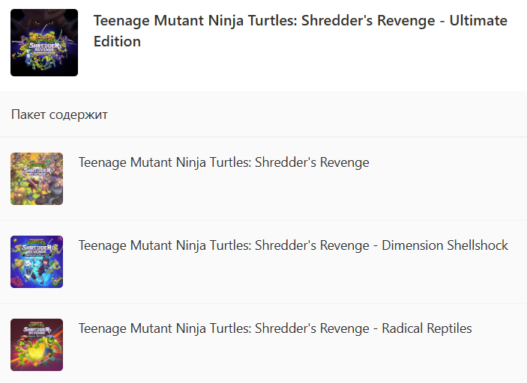This screenshot has height=383, width=527.
Task: Click "Teenage" in the bold bundle heading
Action: click(119, 21)
